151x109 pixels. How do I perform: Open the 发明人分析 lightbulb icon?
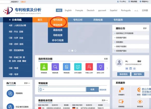[x=100, y=67]
